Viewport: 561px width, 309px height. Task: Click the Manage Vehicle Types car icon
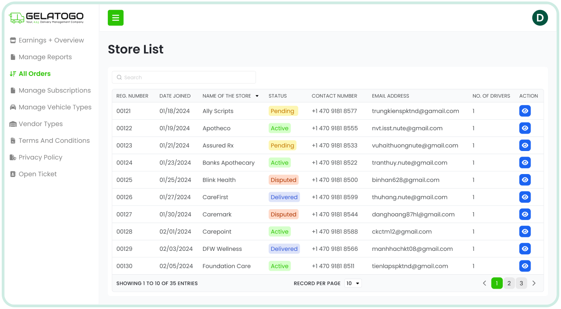click(13, 107)
